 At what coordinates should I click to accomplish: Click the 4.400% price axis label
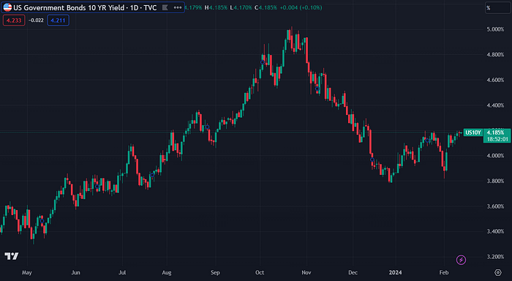point(495,105)
